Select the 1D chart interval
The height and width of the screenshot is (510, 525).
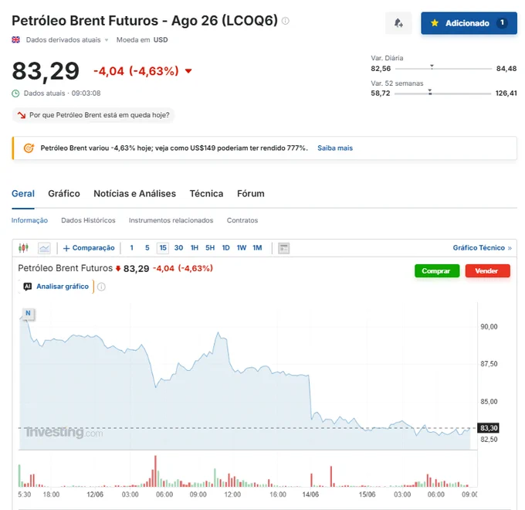point(225,248)
